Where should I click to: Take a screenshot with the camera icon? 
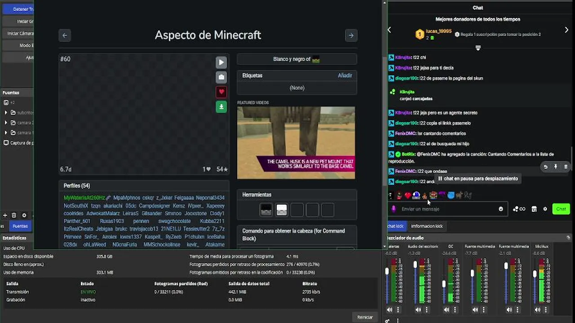[x=221, y=77]
